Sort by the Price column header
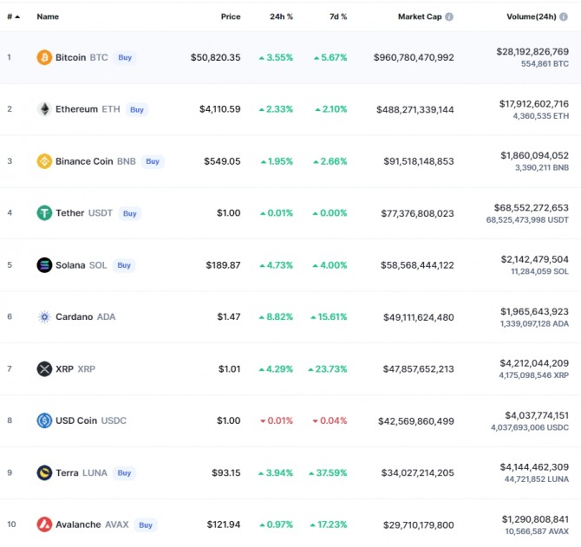581x547 pixels. point(231,16)
